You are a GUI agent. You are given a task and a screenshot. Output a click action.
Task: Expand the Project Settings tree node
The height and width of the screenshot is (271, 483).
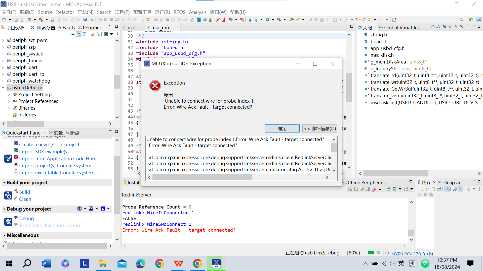point(9,95)
